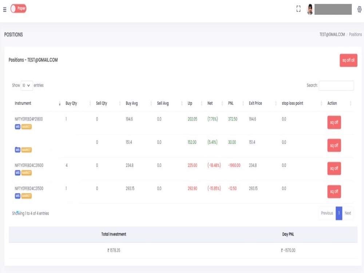Click PNL value 372.50
The width and height of the screenshot is (364, 273).
tap(233, 119)
